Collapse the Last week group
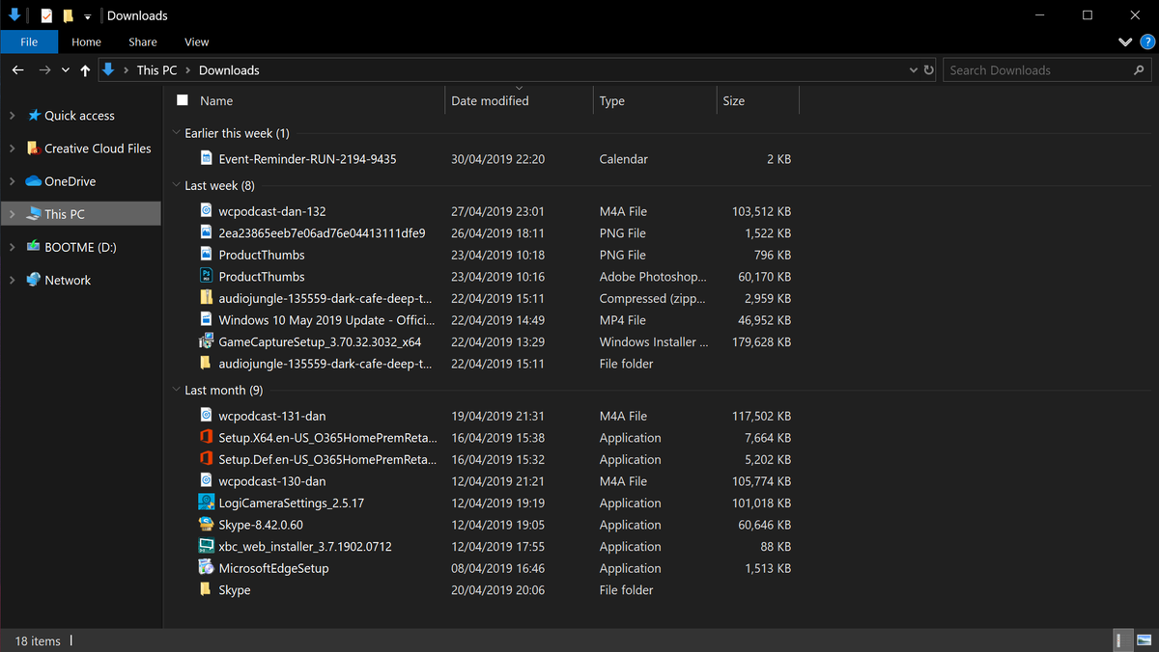The width and height of the screenshot is (1159, 652). pos(176,185)
